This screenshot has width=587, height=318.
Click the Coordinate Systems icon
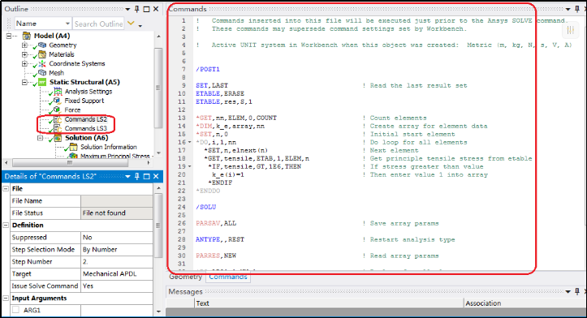42,63
